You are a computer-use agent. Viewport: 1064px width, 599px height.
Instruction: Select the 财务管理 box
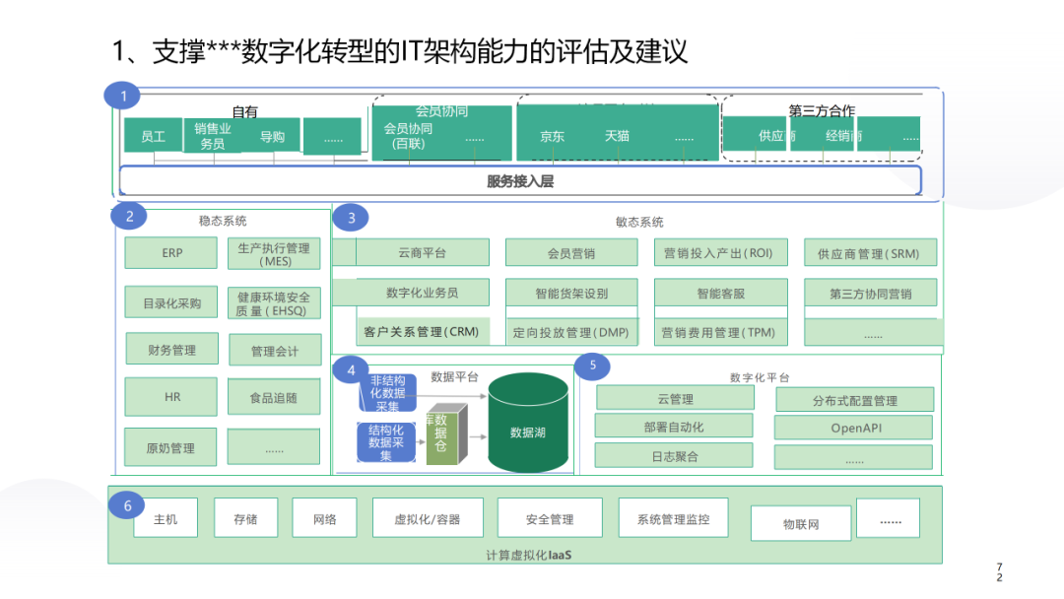tap(171, 349)
